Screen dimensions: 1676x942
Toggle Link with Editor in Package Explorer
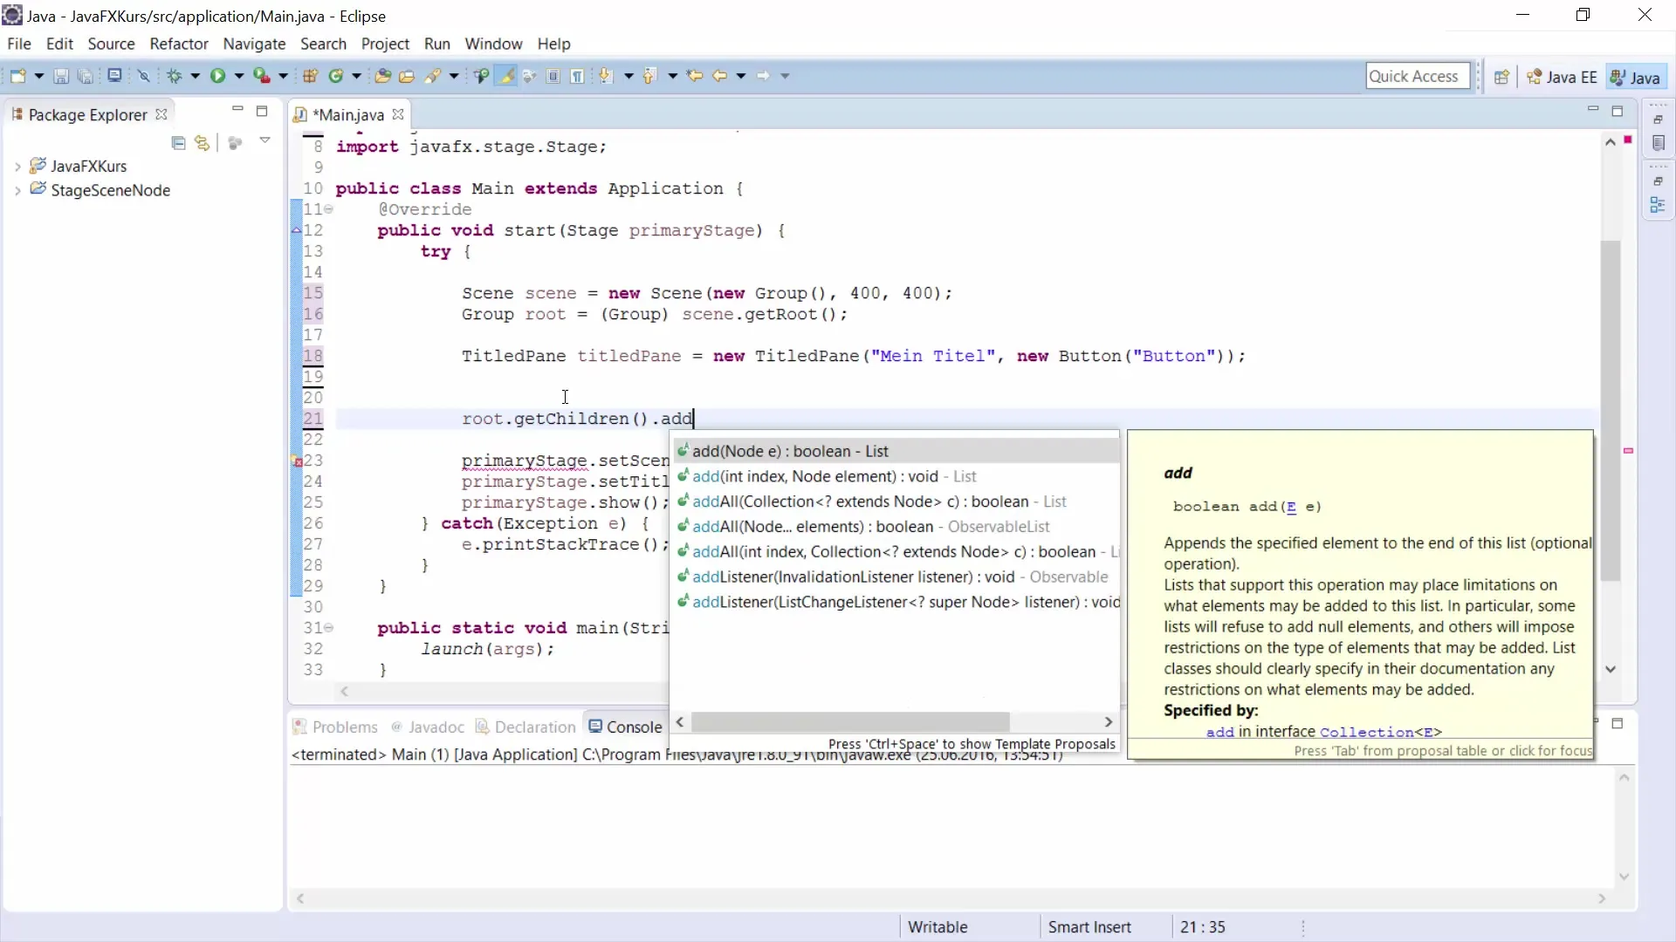[x=203, y=142]
